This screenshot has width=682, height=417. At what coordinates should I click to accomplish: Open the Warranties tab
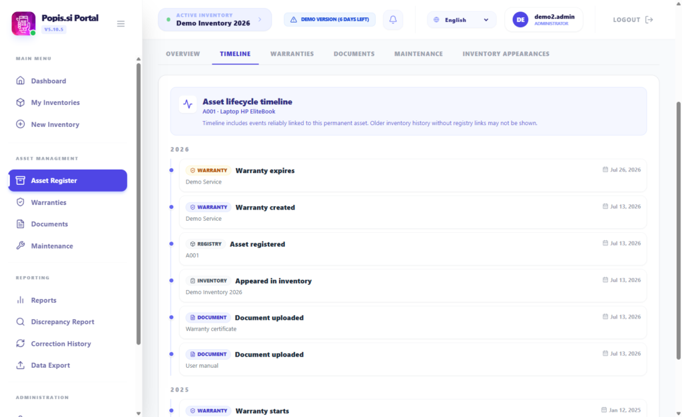click(x=292, y=54)
